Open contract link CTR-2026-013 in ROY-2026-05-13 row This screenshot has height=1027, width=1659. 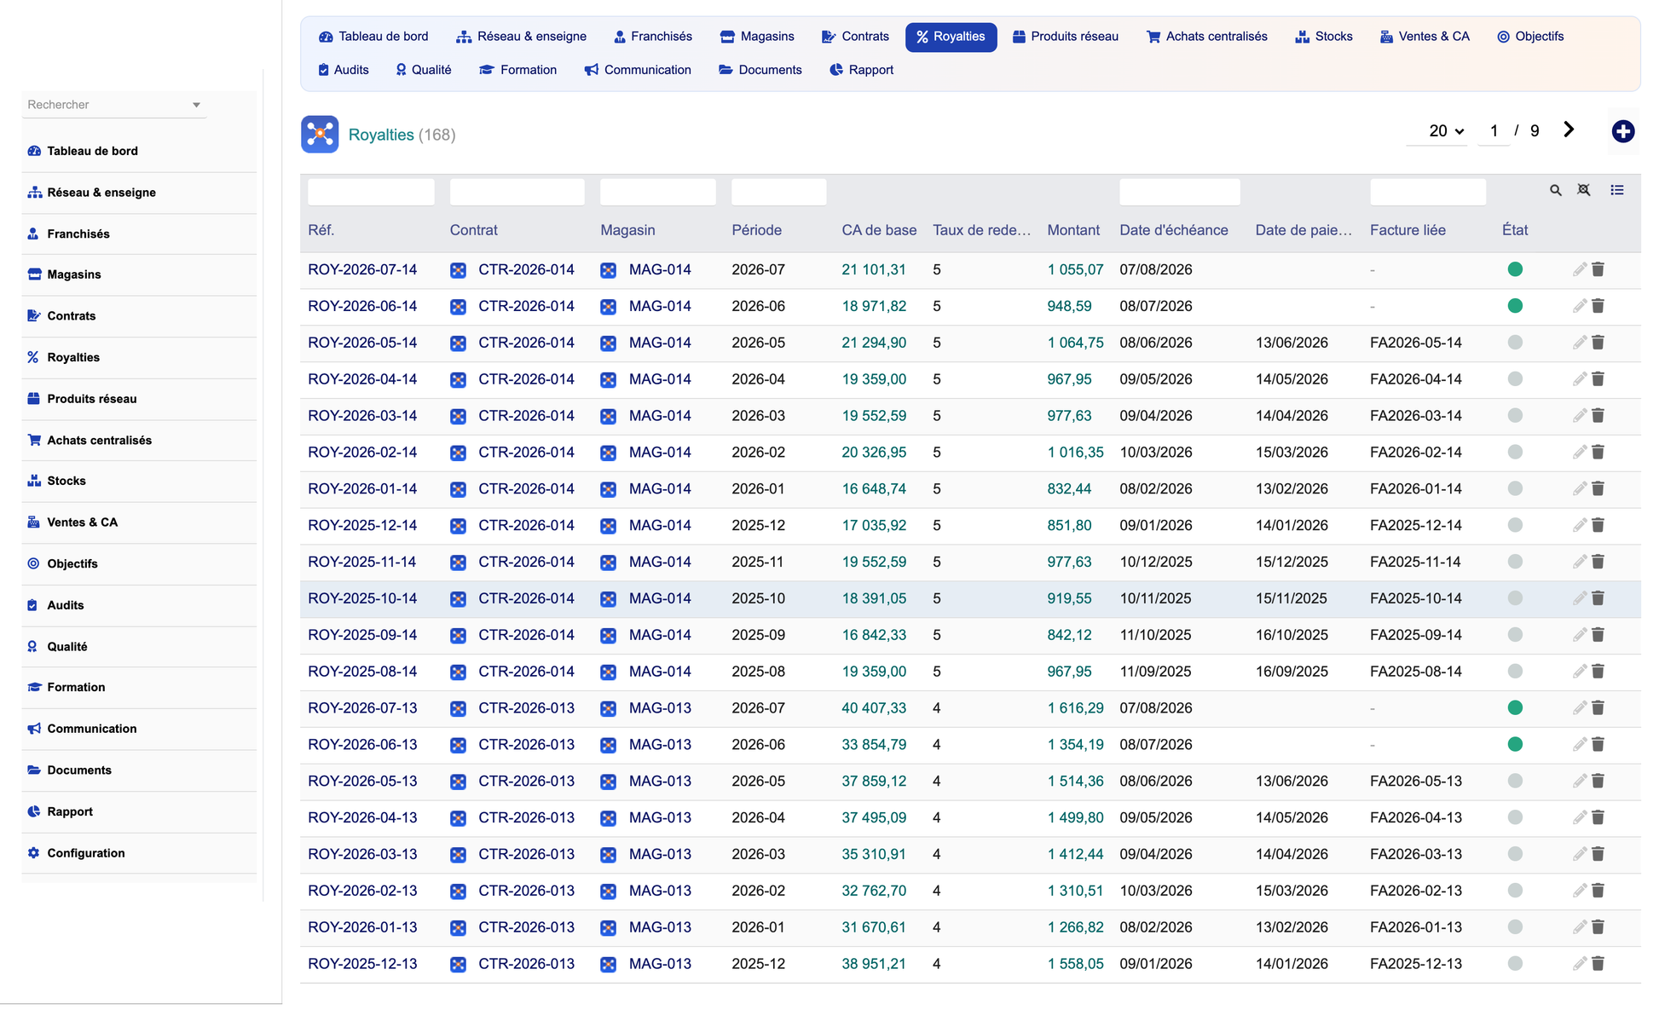tap(526, 782)
